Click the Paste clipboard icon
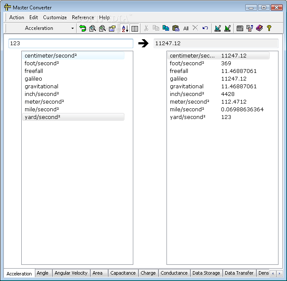The width and height of the screenshot is (287, 281). click(x=176, y=28)
